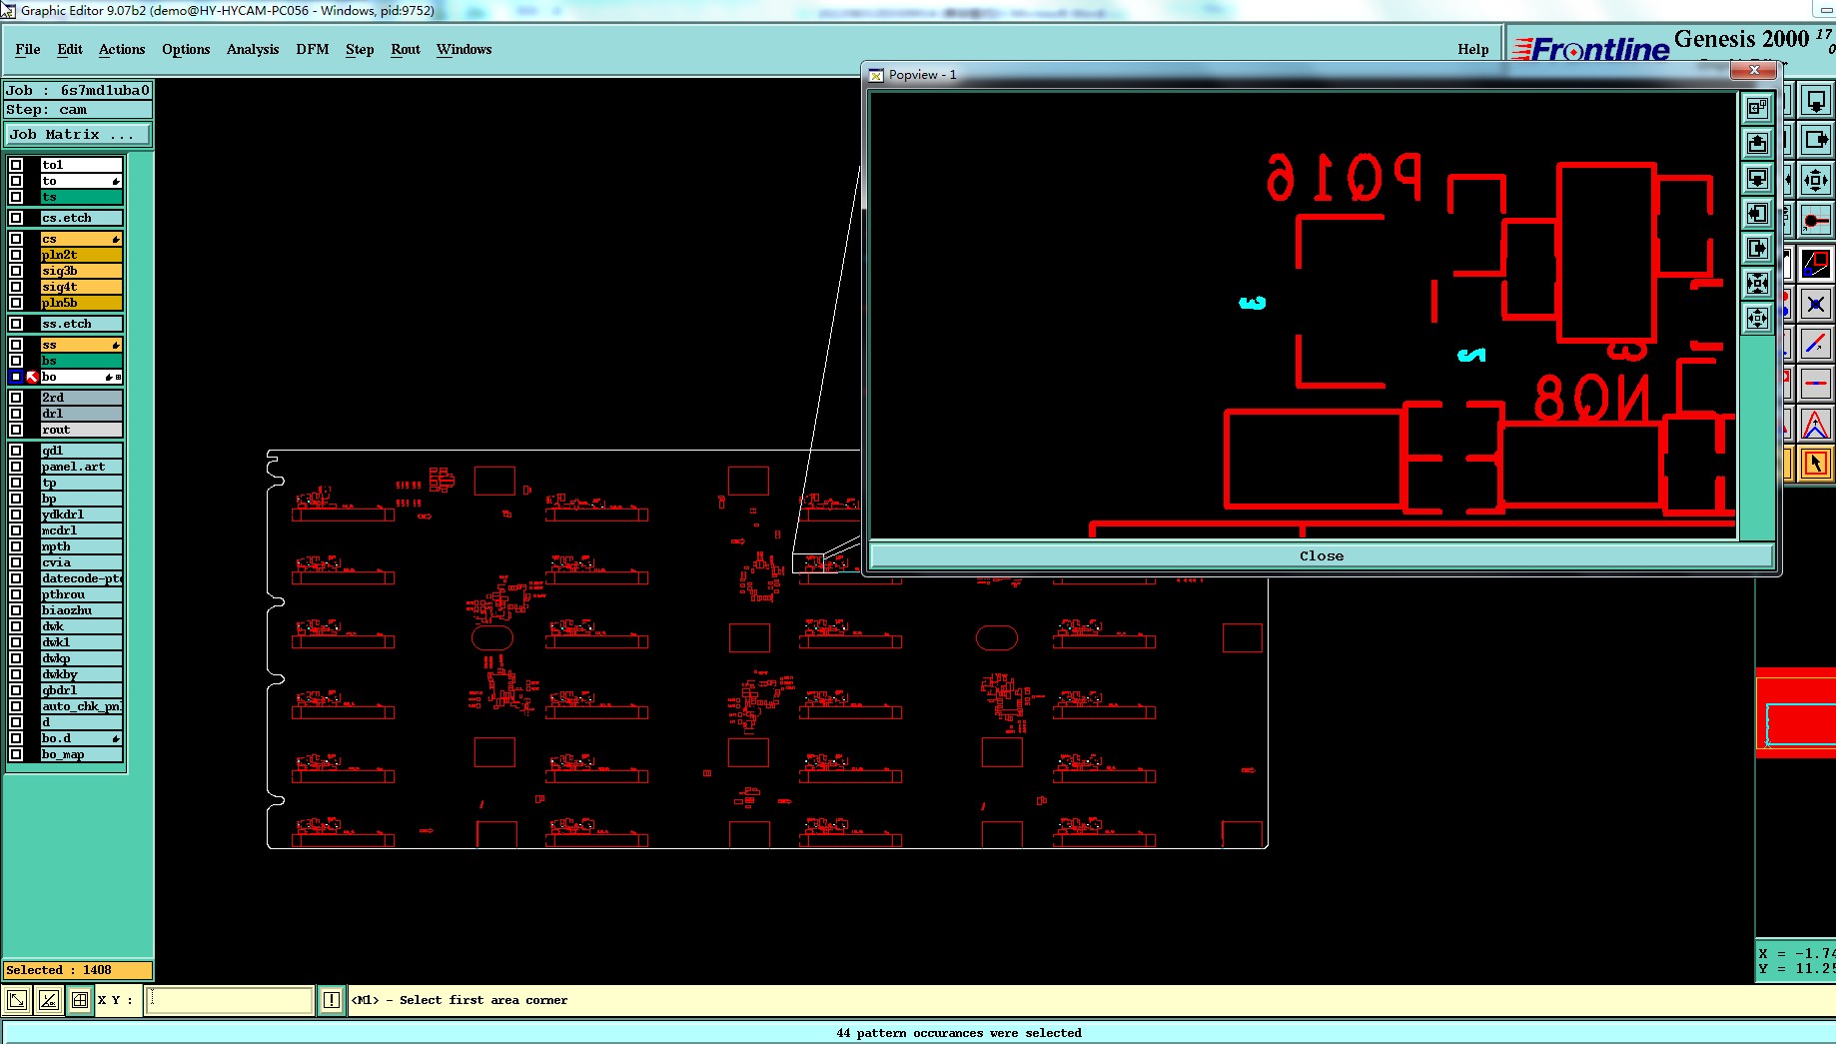The width and height of the screenshot is (1836, 1044).
Task: Click the Step: cam field
Action: (78, 110)
